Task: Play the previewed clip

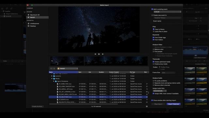Action: coord(99,54)
